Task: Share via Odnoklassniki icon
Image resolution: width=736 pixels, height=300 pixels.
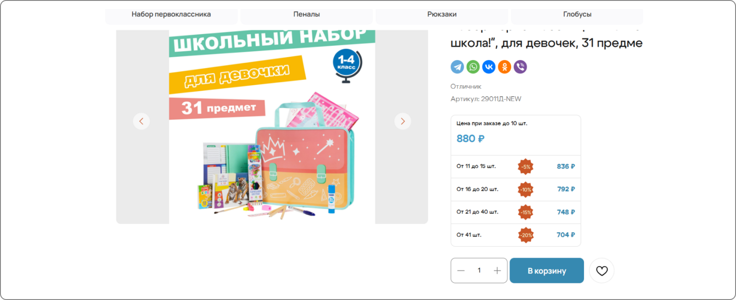Action: [505, 67]
